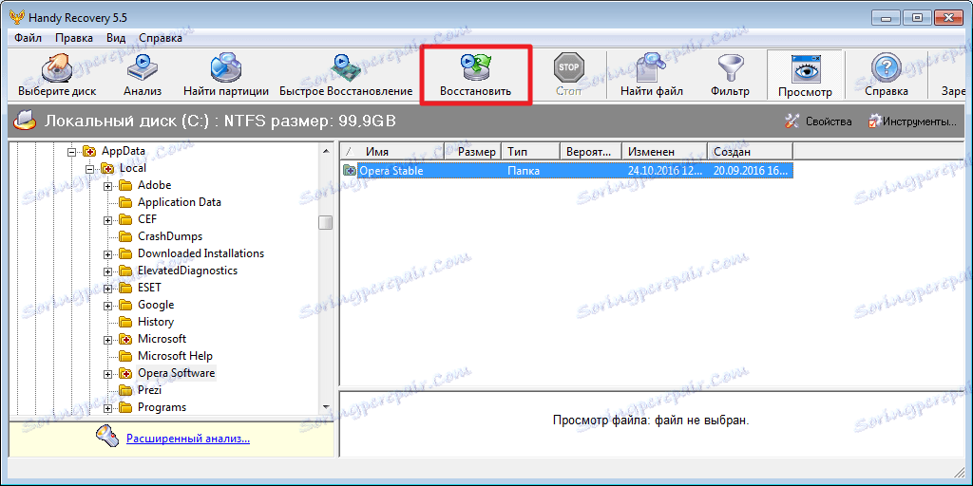Click the Local disk drive icon
This screenshot has width=973, height=486.
tap(24, 121)
